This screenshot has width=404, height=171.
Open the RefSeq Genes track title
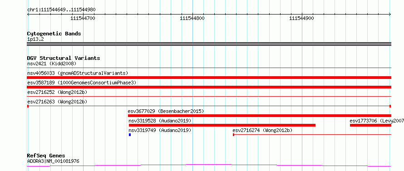click(x=46, y=156)
